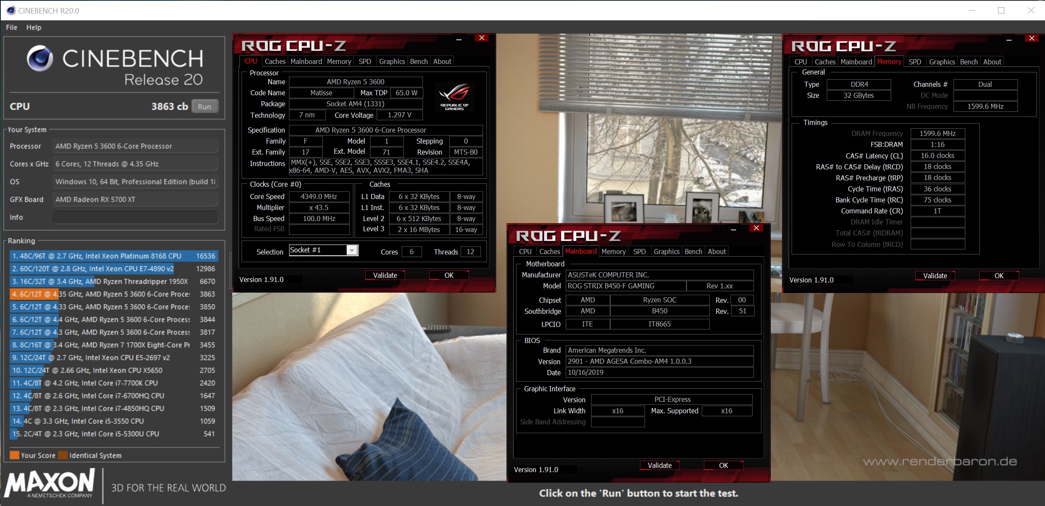Select highlighted ranking row scoring 3863
This screenshot has width=1045, height=506.
114,294
